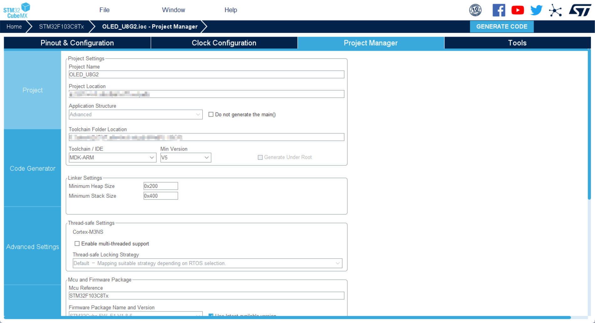Open the File menu
The width and height of the screenshot is (595, 323).
click(104, 10)
